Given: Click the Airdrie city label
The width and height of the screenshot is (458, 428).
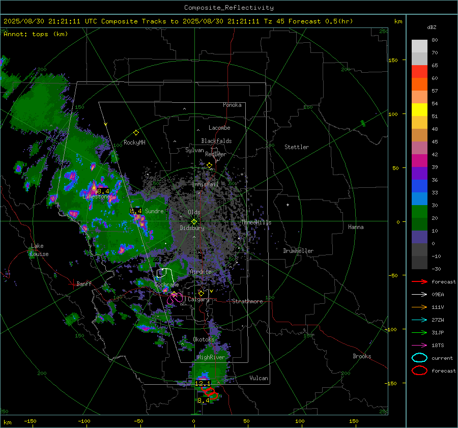Looking at the screenshot, I should click(201, 272).
